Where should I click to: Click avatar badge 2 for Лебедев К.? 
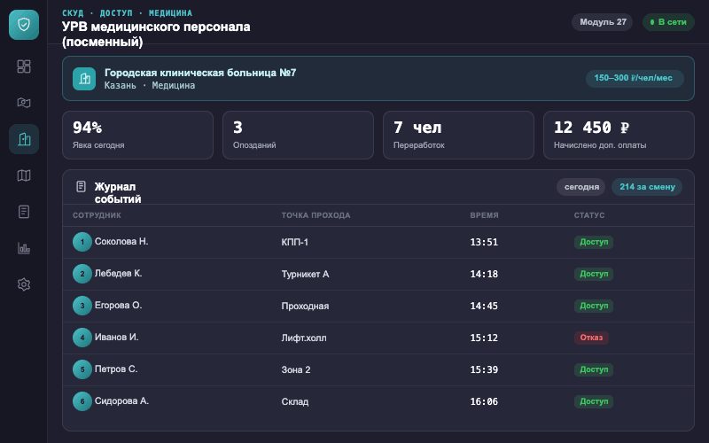pos(82,274)
